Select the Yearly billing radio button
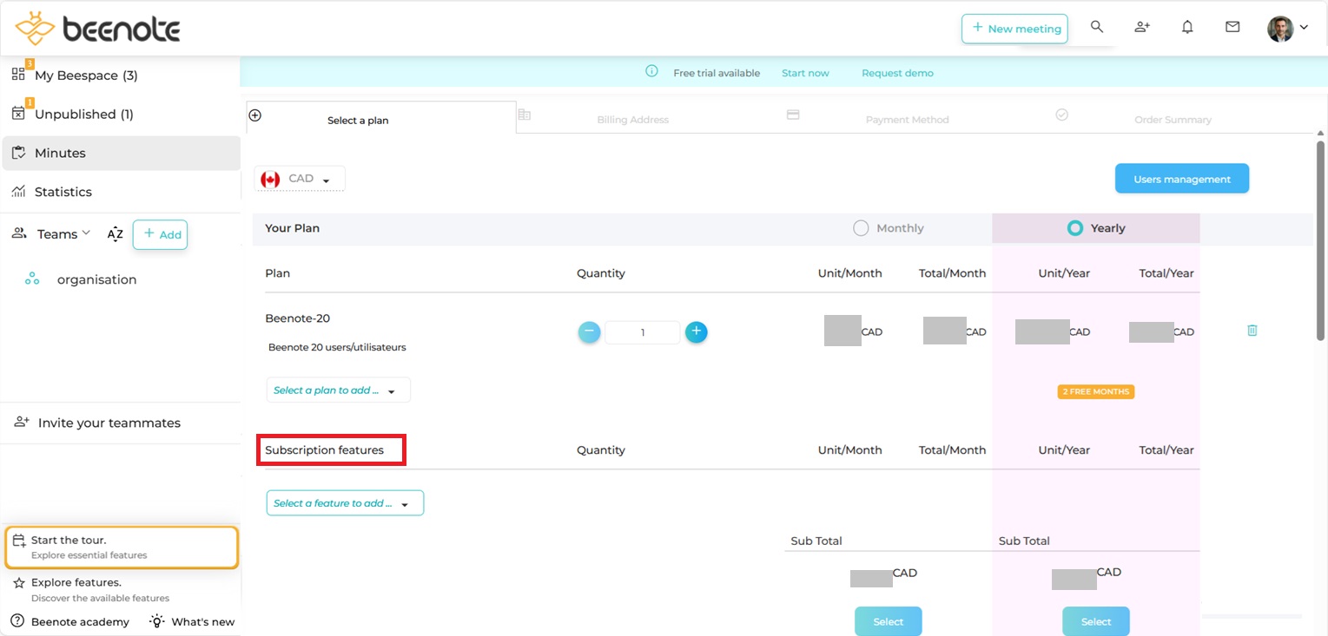The image size is (1328, 636). pyautogui.click(x=1075, y=228)
